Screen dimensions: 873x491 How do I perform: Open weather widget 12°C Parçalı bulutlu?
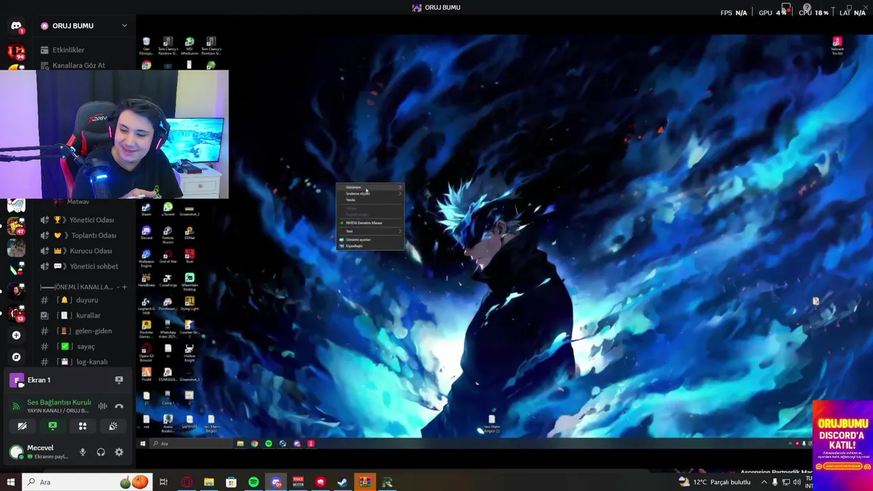(x=714, y=482)
